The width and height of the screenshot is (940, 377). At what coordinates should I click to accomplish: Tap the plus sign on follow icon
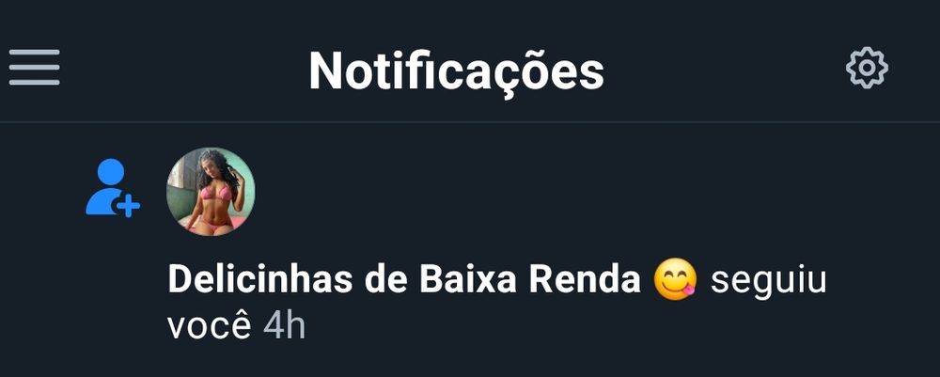(128, 207)
